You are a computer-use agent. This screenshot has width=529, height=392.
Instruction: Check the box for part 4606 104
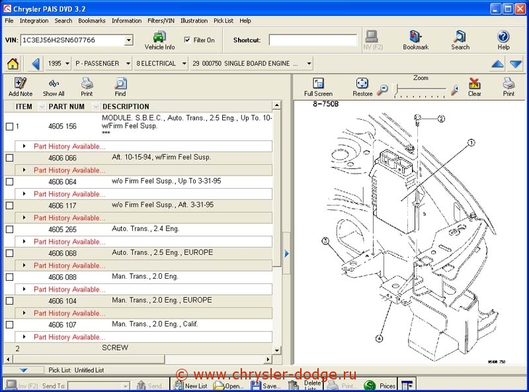10,301
